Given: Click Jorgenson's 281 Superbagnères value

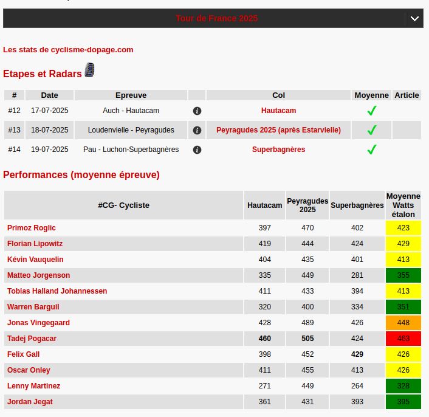Looking at the screenshot, I should coord(357,275).
